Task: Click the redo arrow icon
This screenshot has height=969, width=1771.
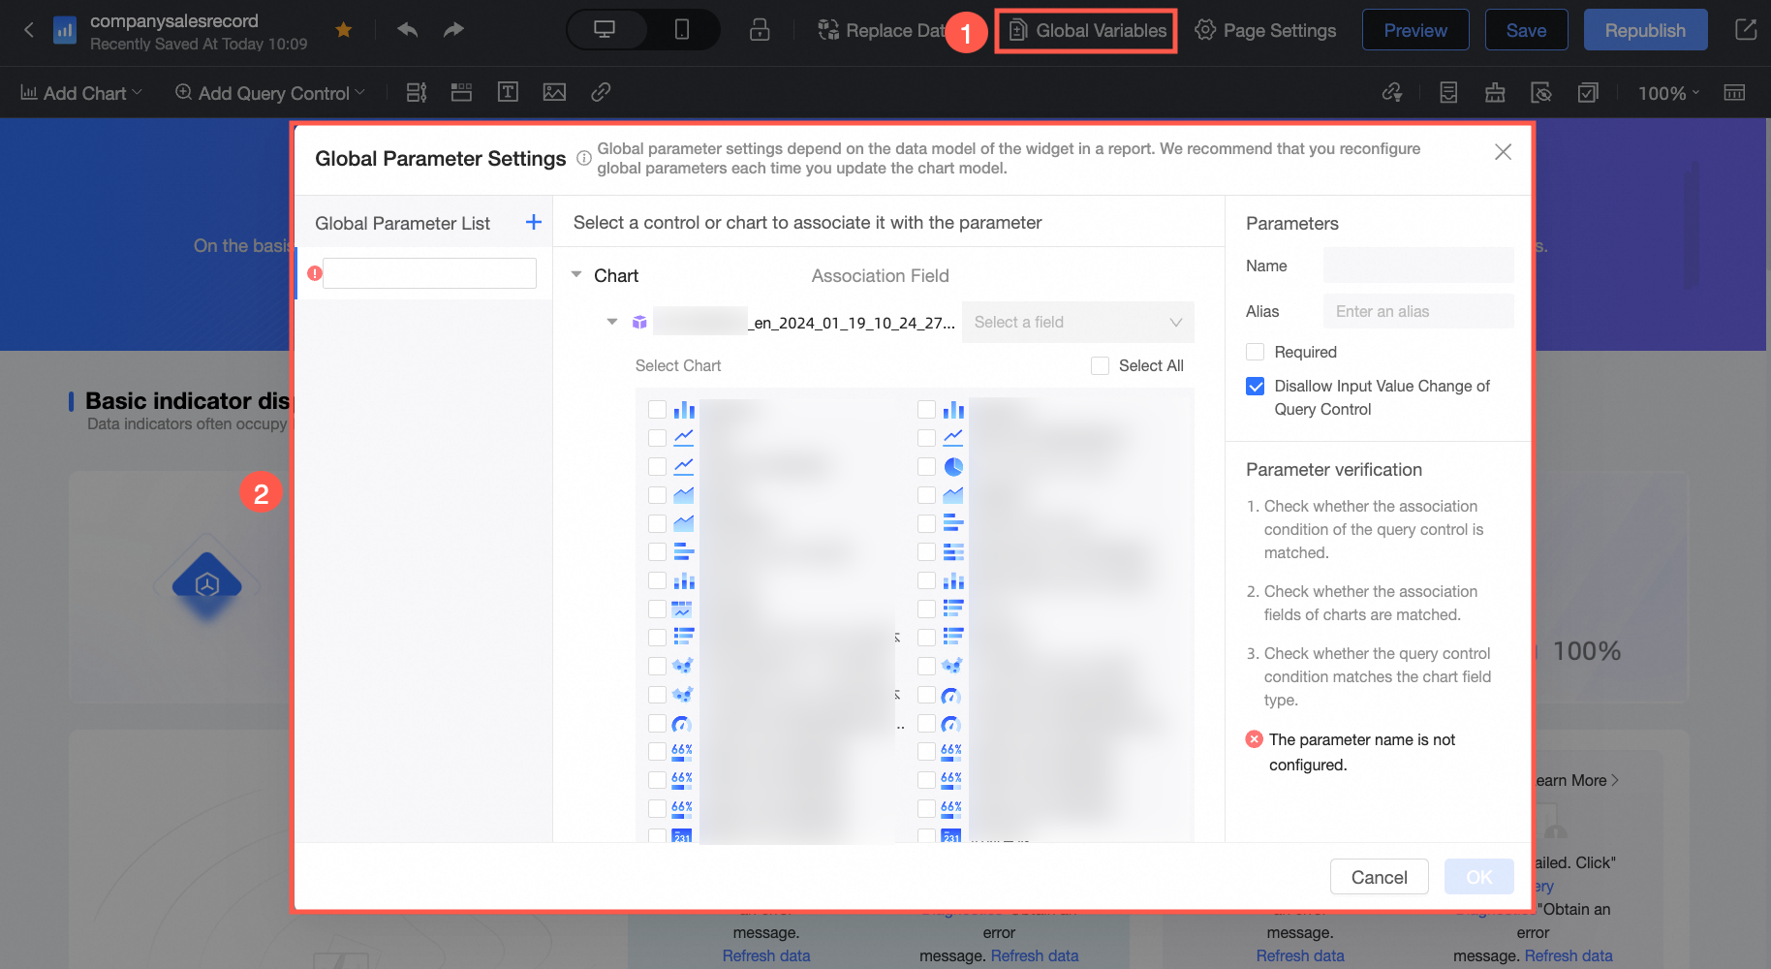Action: 453,30
